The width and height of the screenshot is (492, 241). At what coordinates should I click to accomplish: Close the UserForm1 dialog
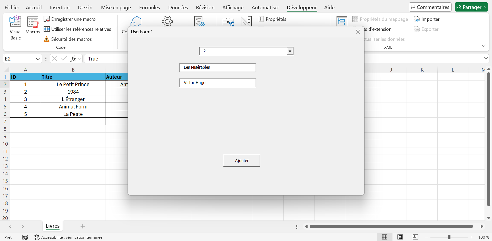358,32
